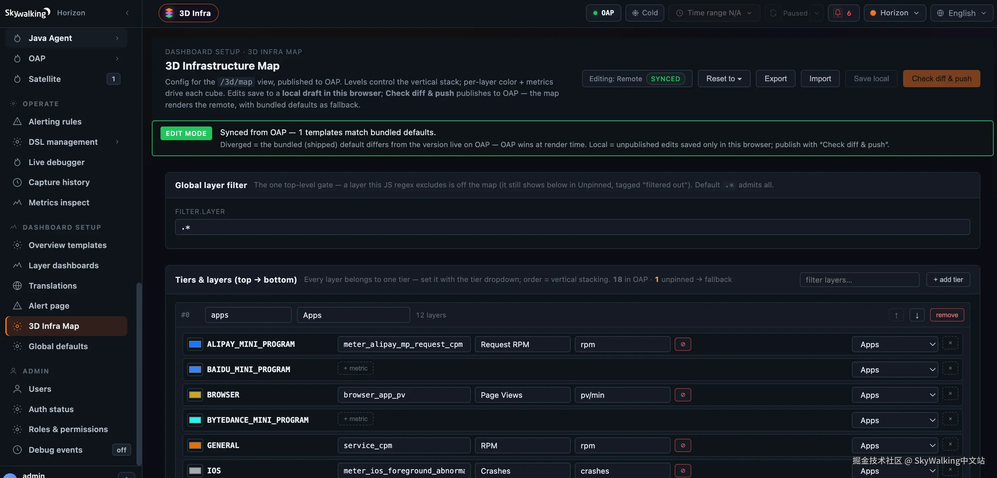
Task: Click the FILTER.LAYER regex input
Action: (572, 227)
